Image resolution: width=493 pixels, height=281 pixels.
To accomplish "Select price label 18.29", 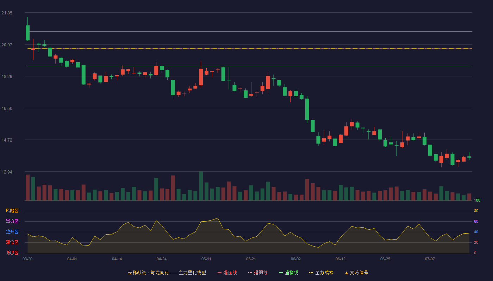I will point(7,77).
